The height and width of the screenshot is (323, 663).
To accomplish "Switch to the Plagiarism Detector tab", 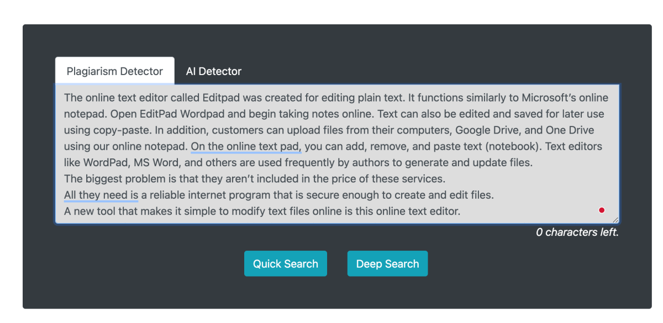I will pyautogui.click(x=115, y=71).
